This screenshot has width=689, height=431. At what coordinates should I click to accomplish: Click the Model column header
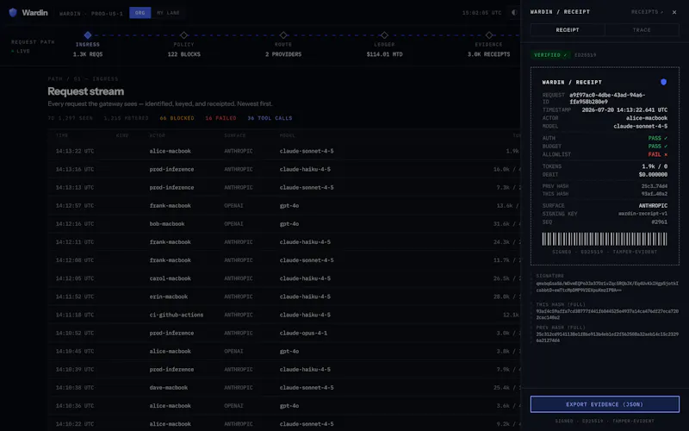point(287,135)
